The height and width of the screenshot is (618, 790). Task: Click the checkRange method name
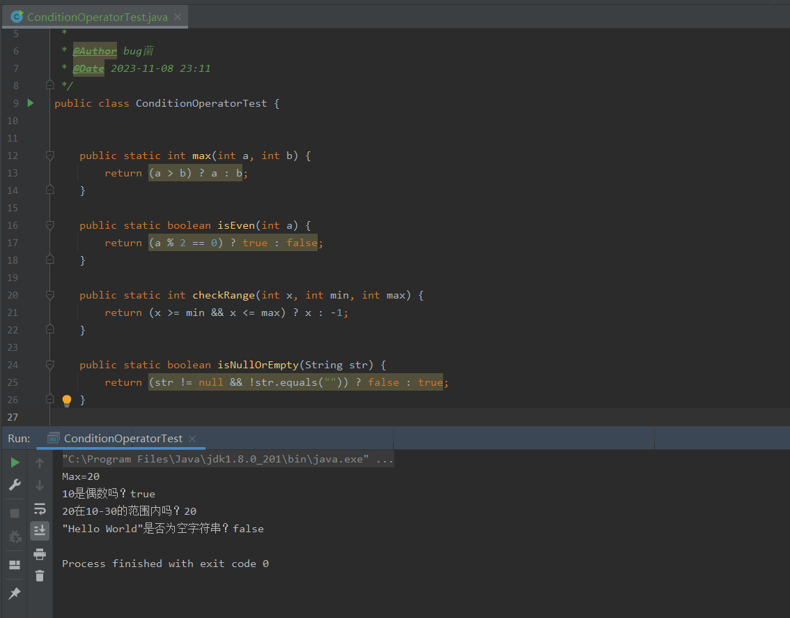point(224,295)
